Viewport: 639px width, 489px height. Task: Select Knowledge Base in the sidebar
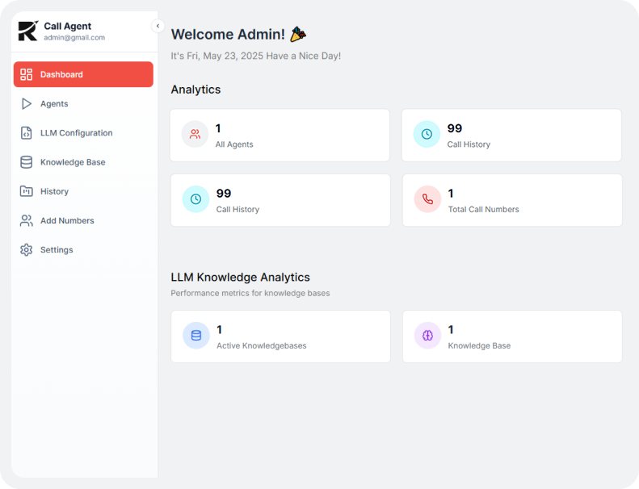coord(83,162)
